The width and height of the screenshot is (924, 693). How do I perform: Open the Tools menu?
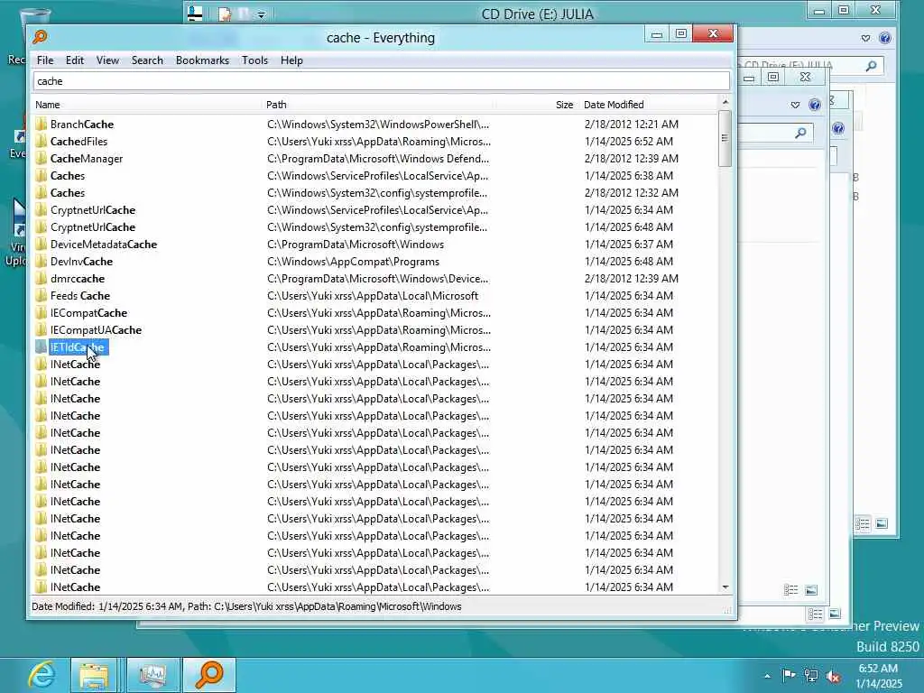(x=254, y=60)
